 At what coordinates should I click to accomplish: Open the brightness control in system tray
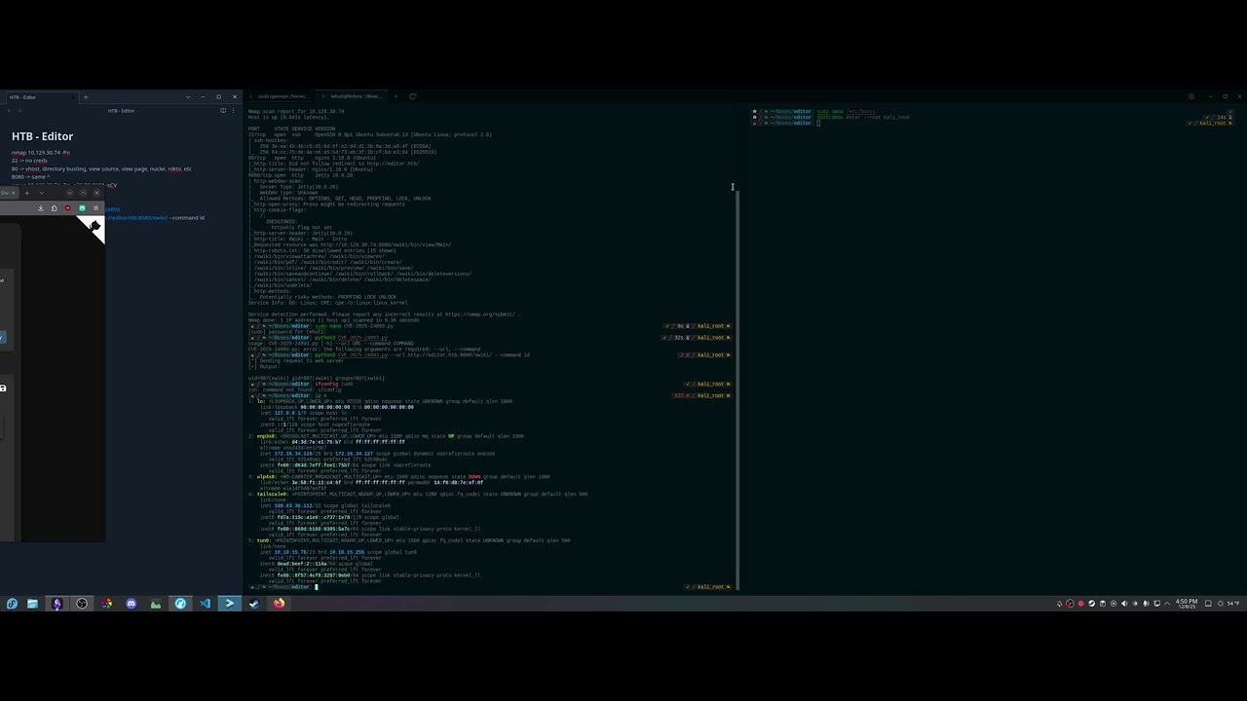[1135, 604]
